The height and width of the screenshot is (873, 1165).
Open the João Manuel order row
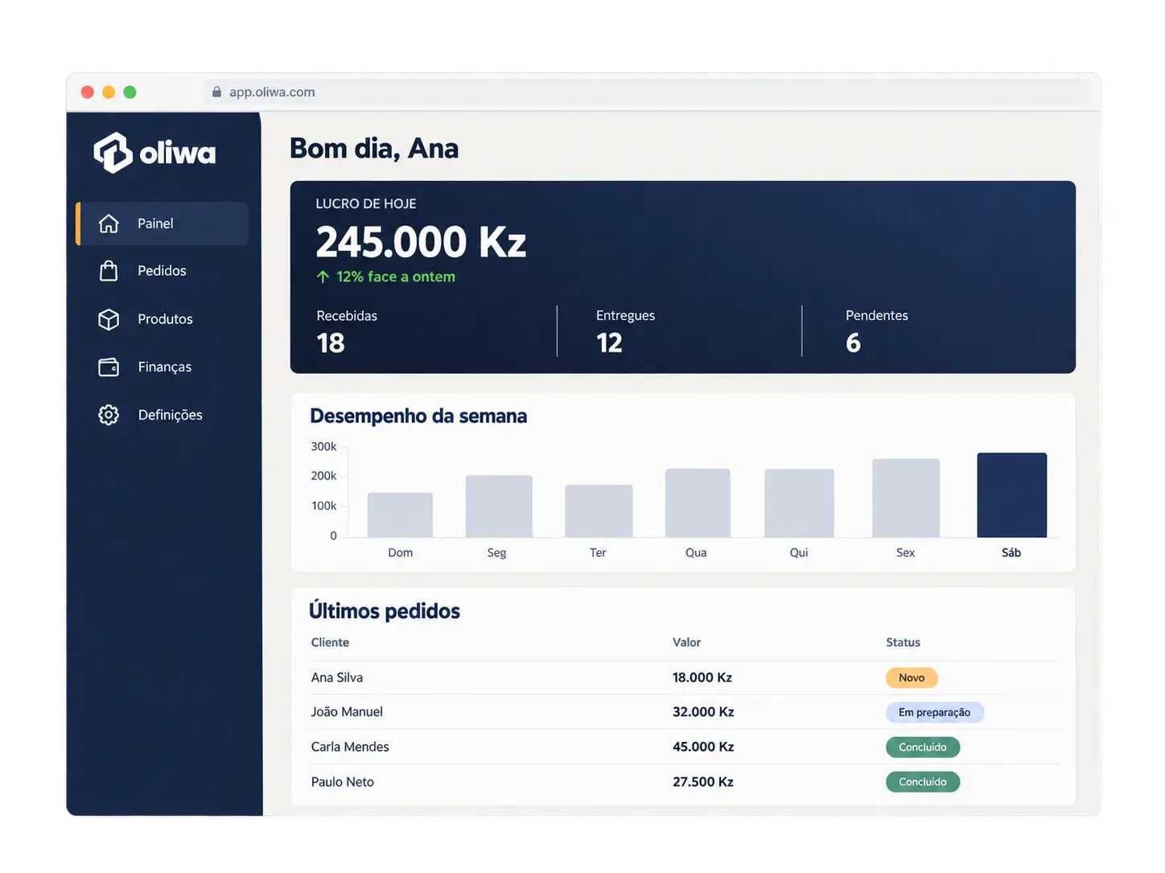point(683,712)
